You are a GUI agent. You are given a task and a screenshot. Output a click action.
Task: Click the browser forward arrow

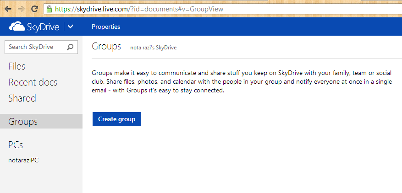22,9
